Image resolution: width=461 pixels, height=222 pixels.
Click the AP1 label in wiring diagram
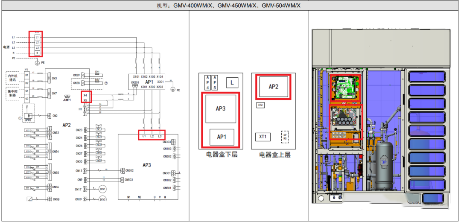click(149, 81)
